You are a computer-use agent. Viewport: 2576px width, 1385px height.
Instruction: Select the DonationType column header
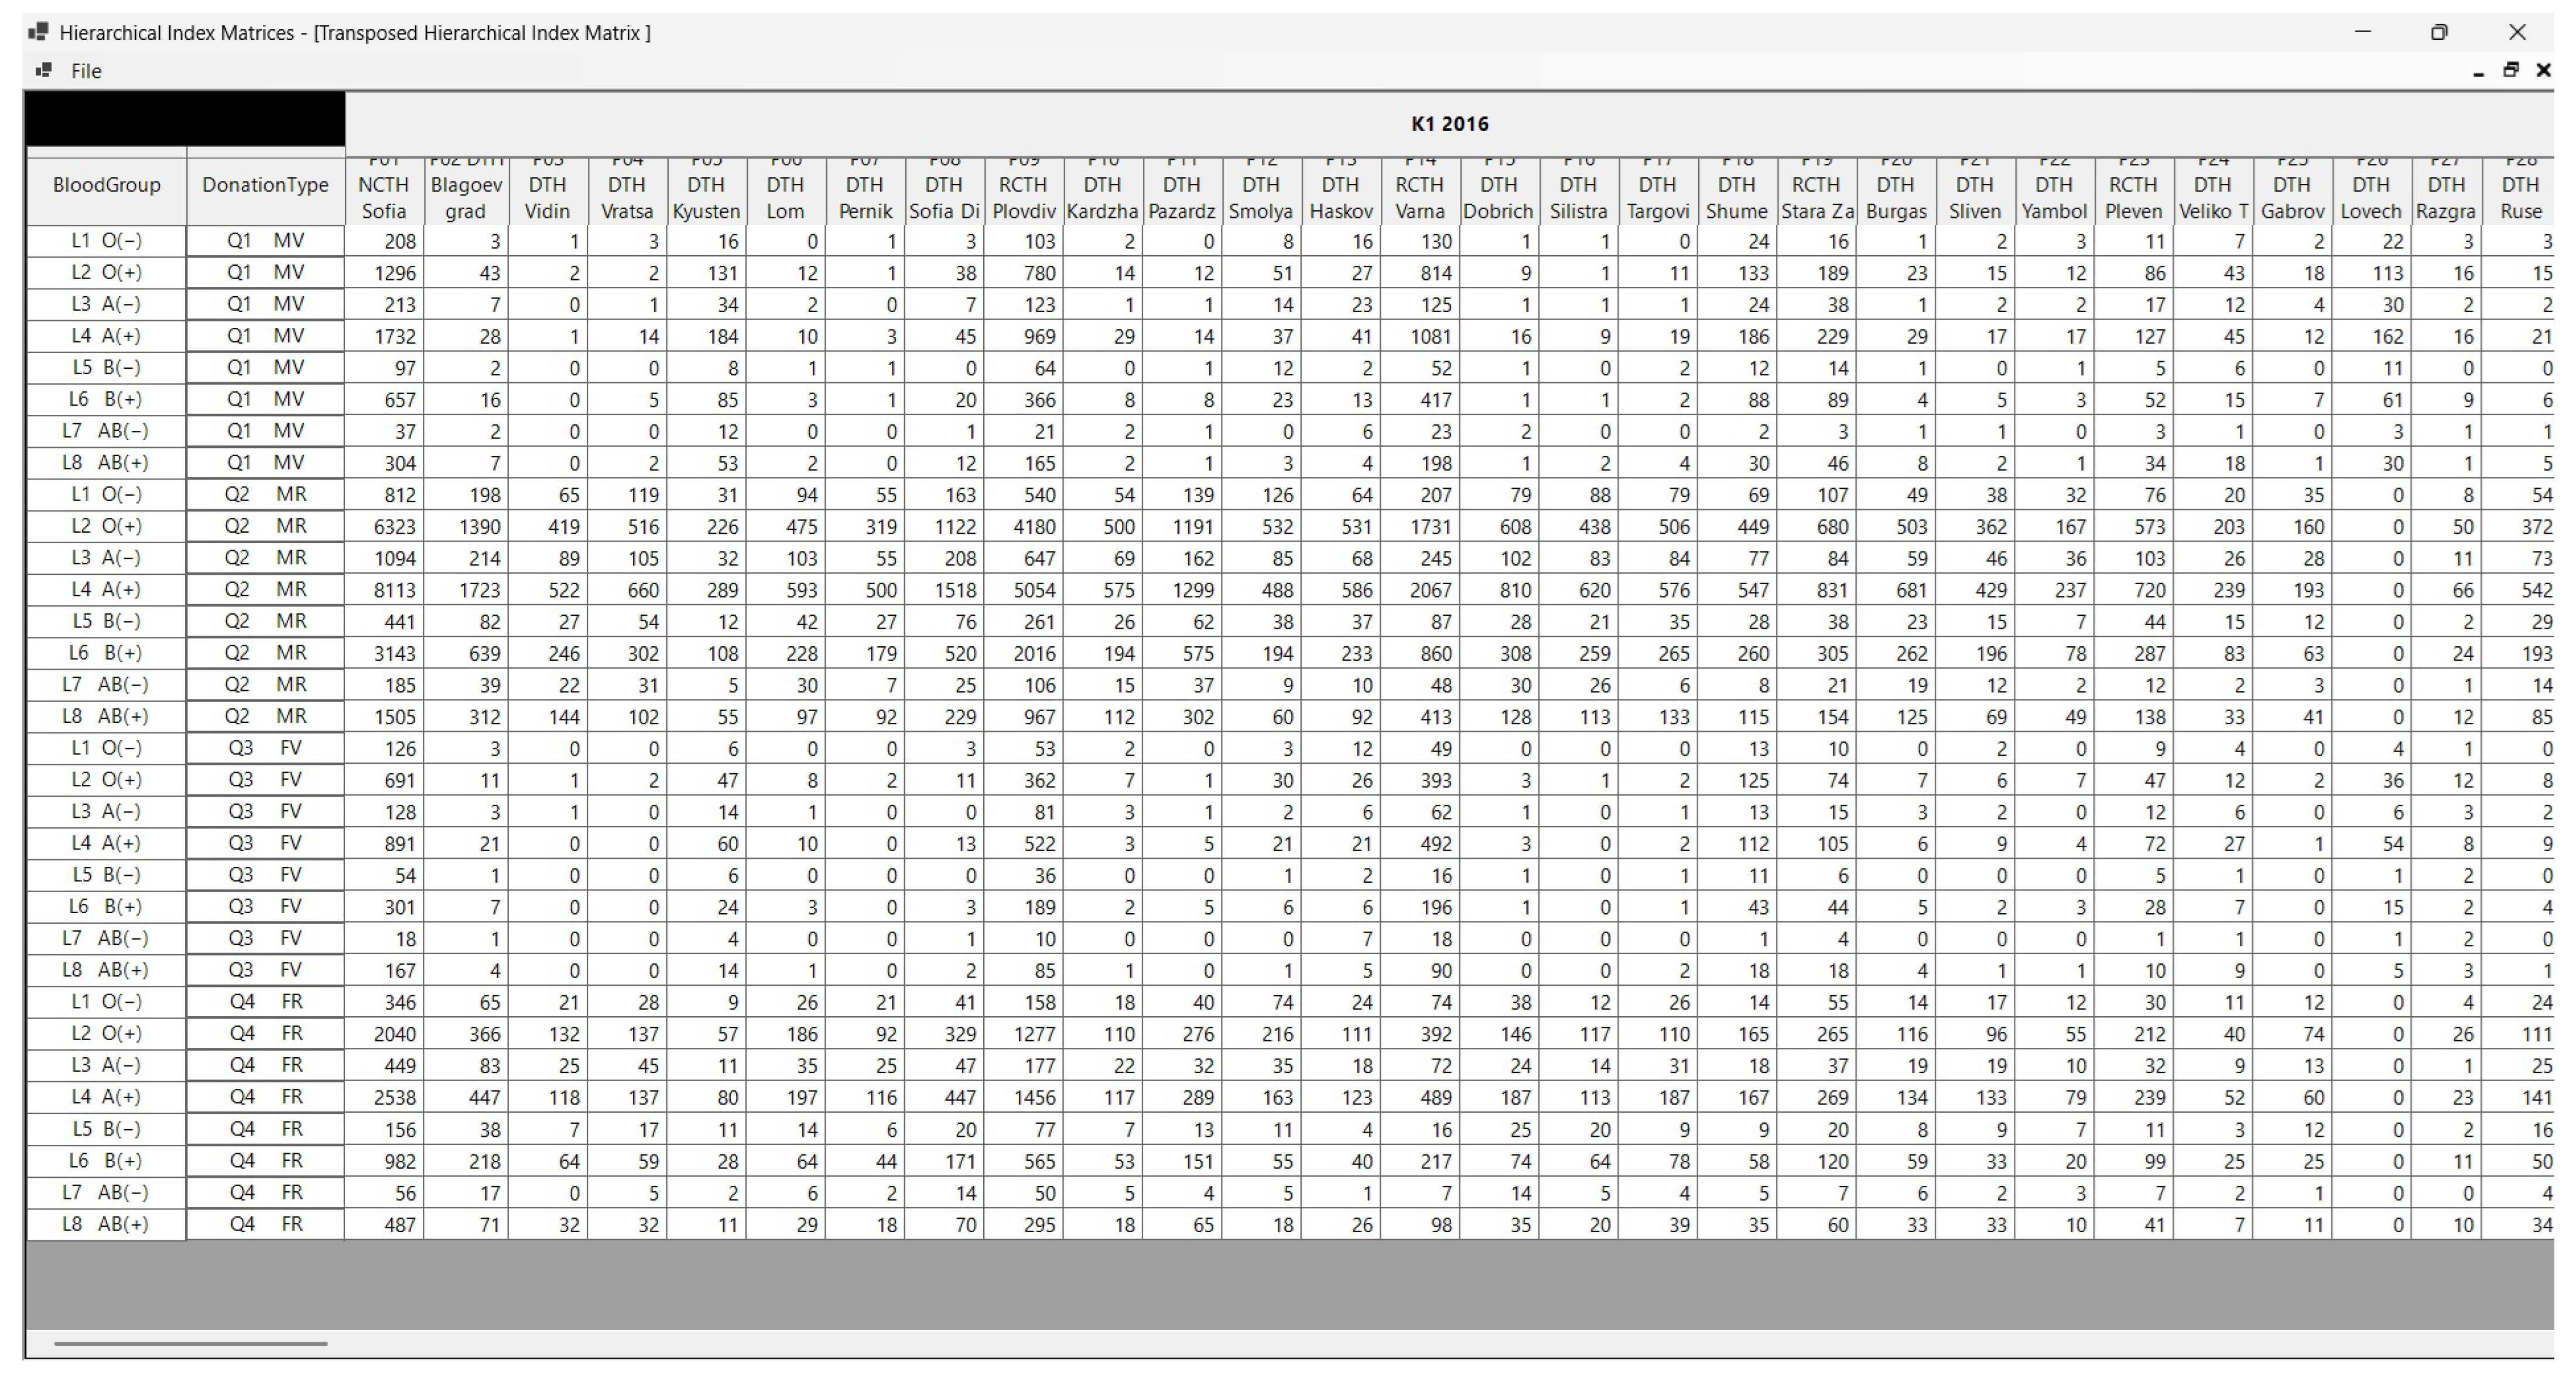coord(265,186)
